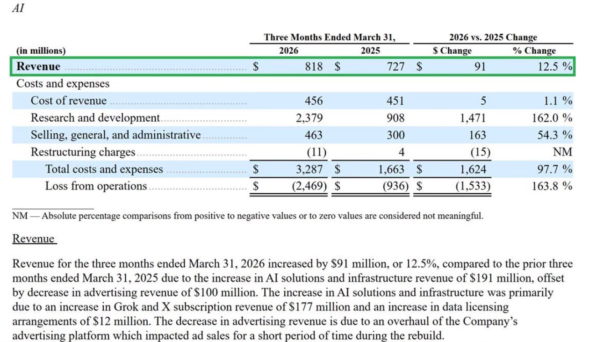Click the 163.8 % change cell

pyautogui.click(x=552, y=186)
